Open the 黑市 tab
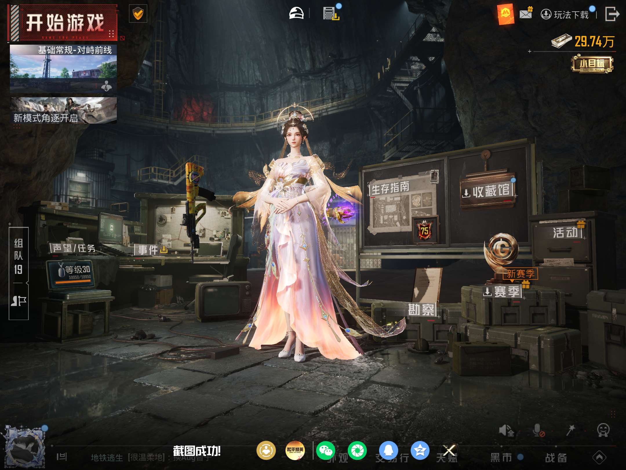The height and width of the screenshot is (470, 626). pos(501,458)
